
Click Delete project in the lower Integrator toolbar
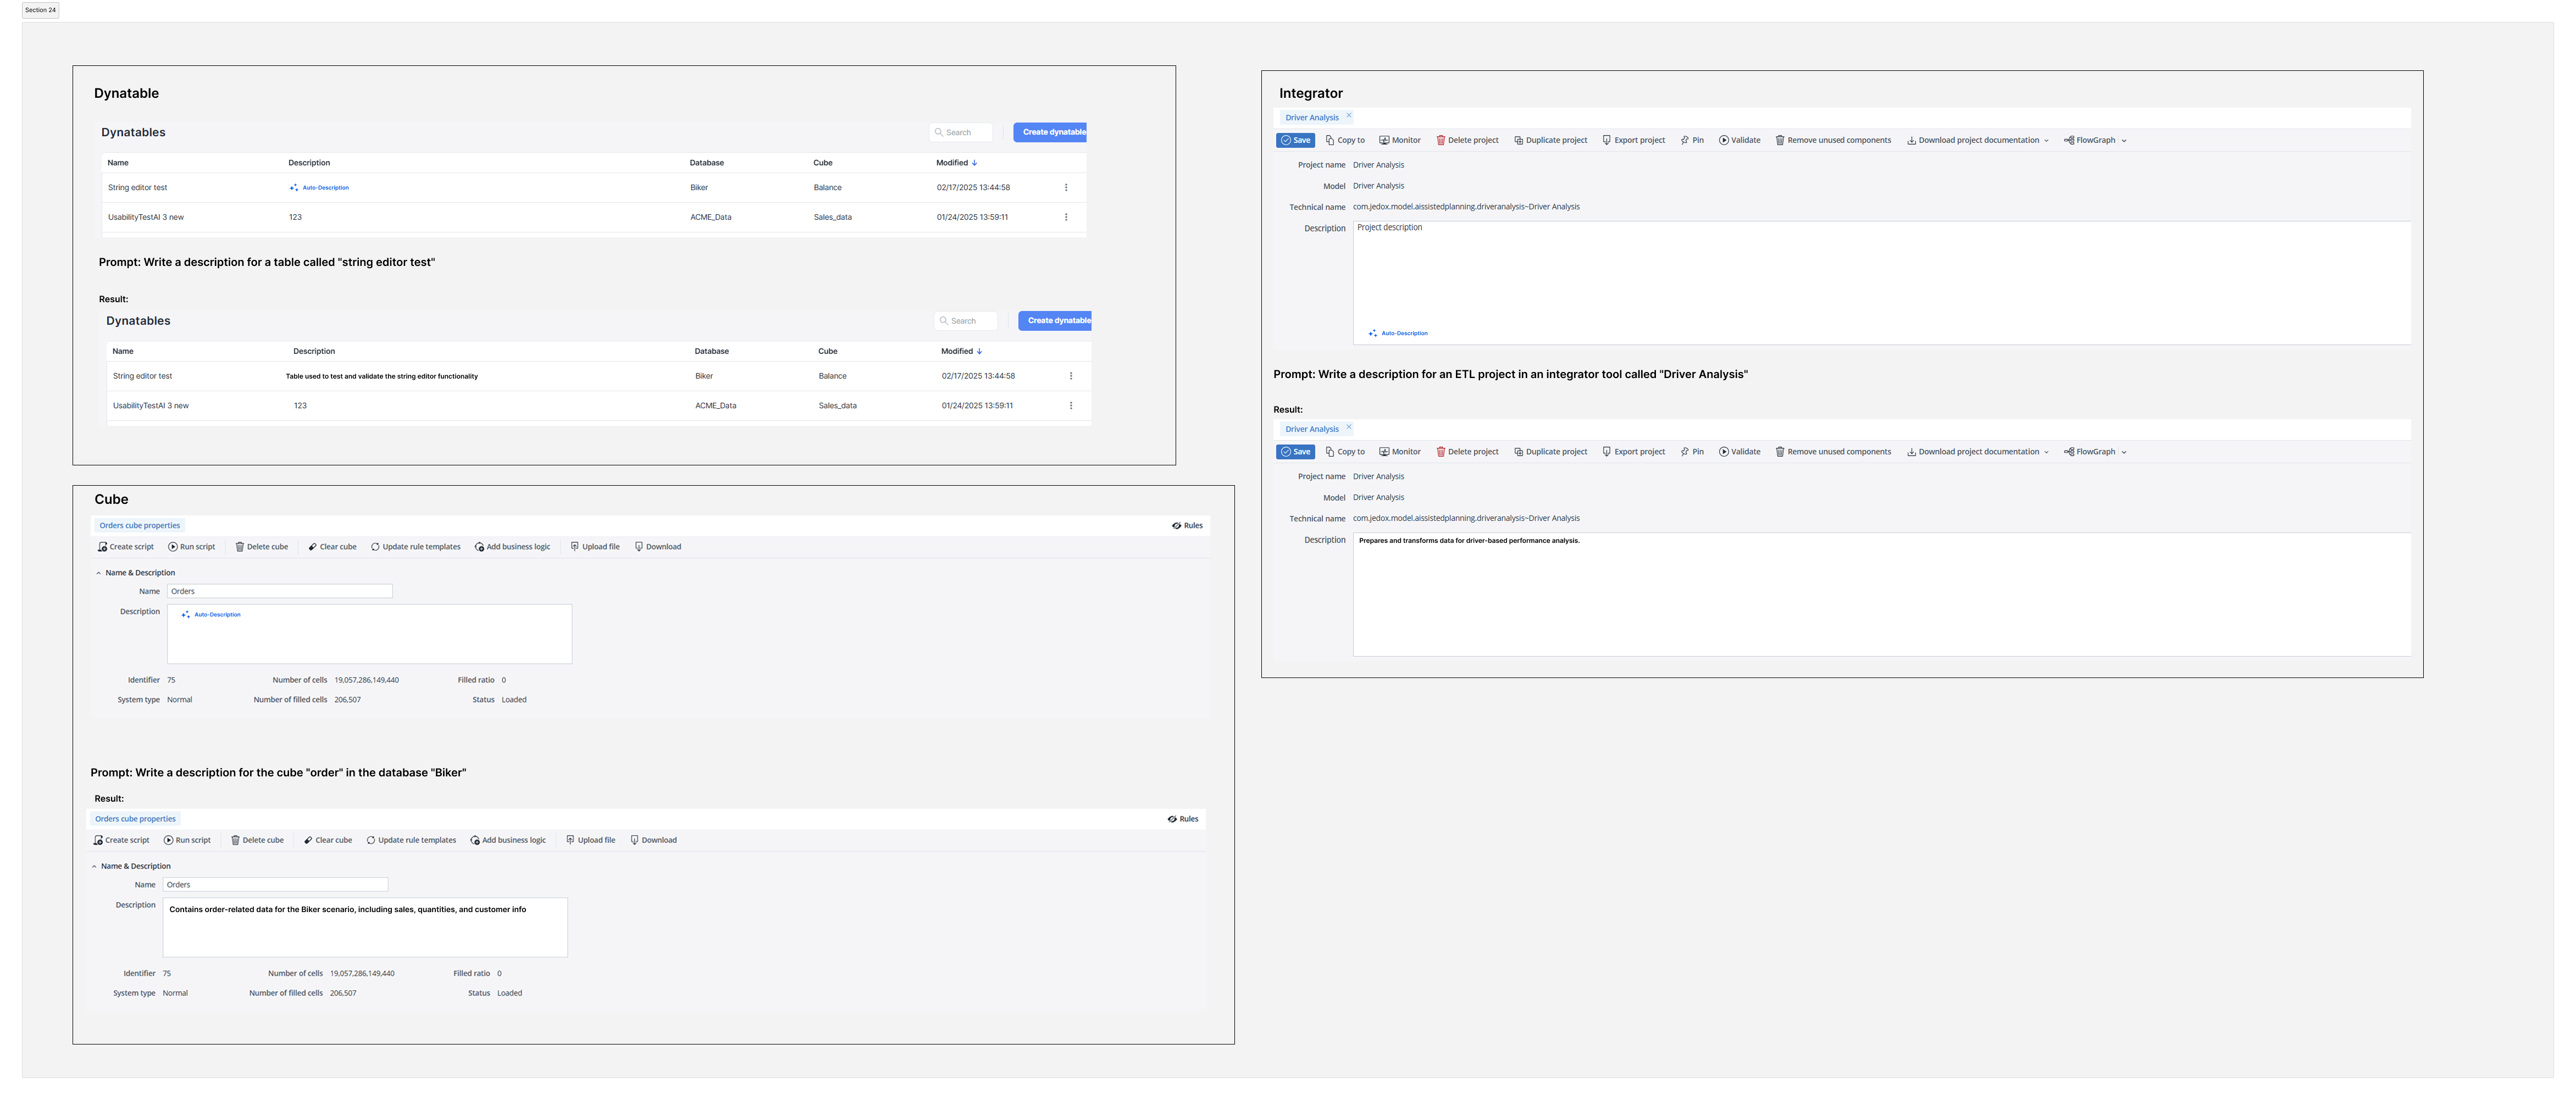point(1467,452)
